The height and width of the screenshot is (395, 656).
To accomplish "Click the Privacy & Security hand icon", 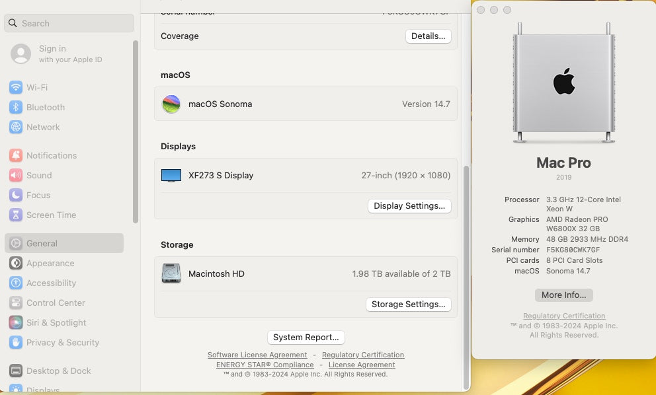I will (x=15, y=342).
